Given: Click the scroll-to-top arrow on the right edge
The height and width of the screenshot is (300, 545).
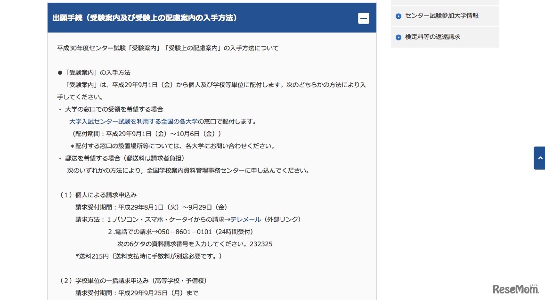Looking at the screenshot, I should click(x=539, y=158).
